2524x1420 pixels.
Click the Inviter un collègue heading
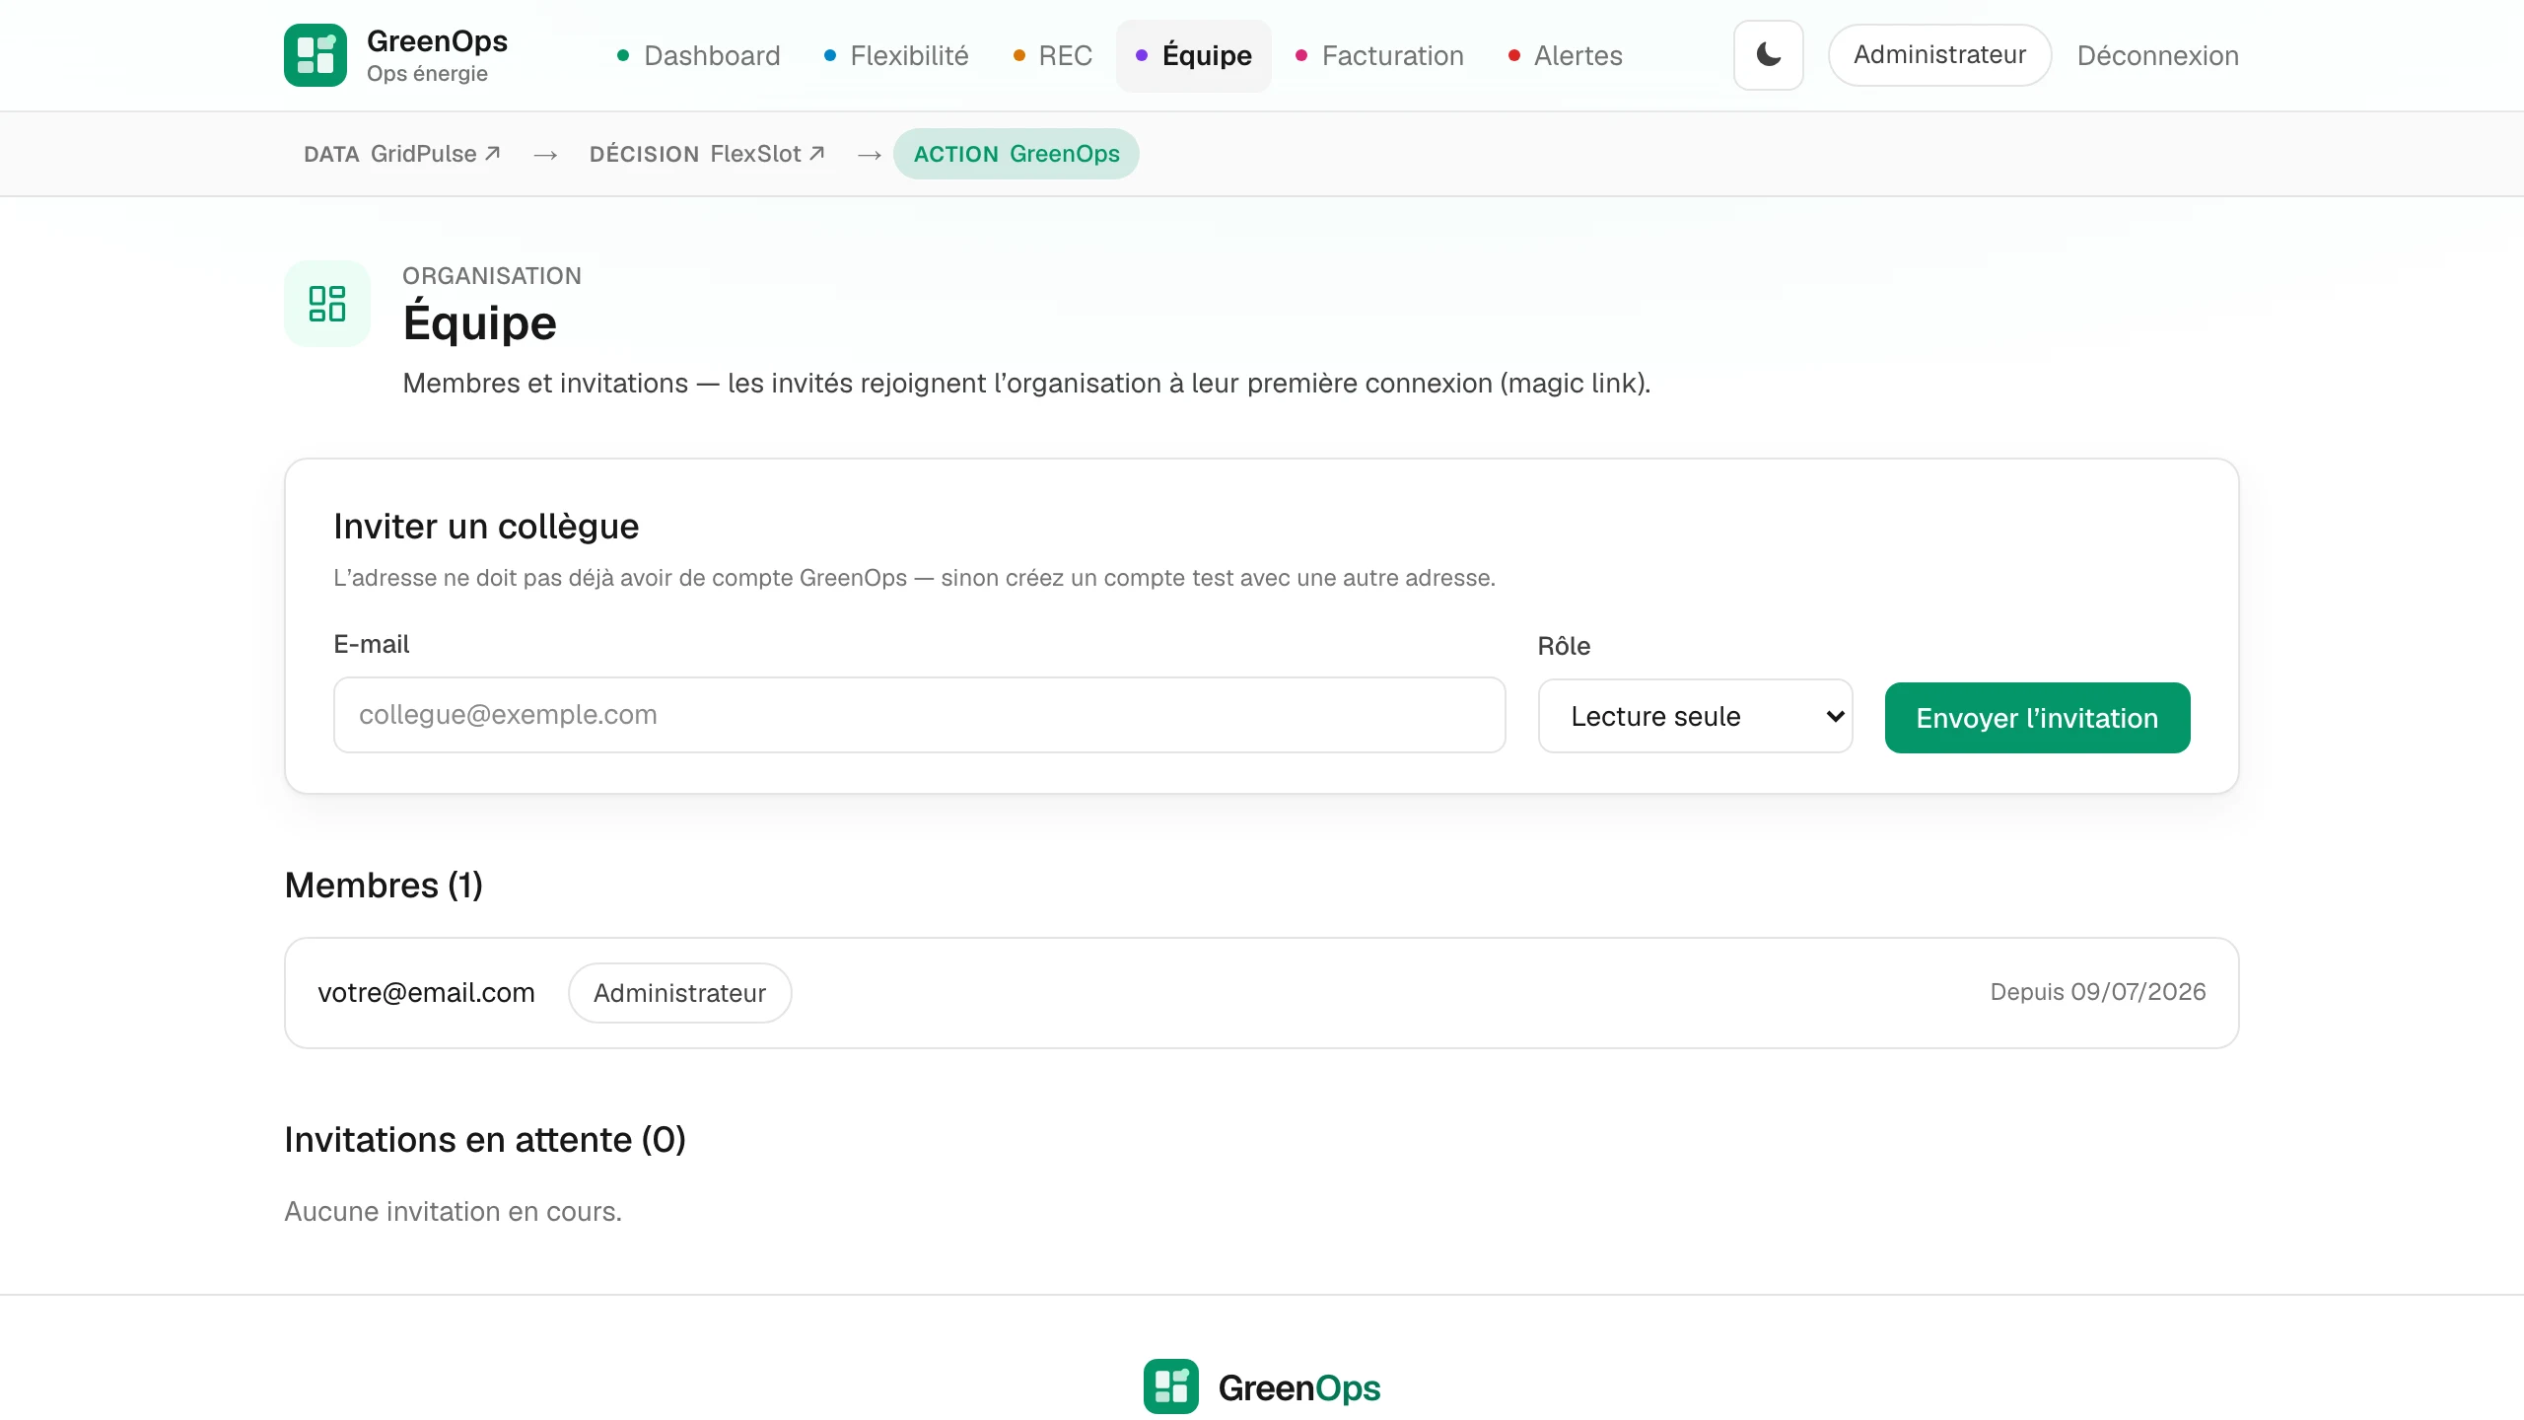(x=486, y=527)
